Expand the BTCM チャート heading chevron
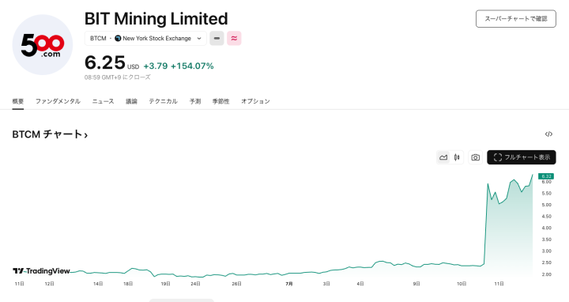The height and width of the screenshot is (302, 569). (x=86, y=135)
